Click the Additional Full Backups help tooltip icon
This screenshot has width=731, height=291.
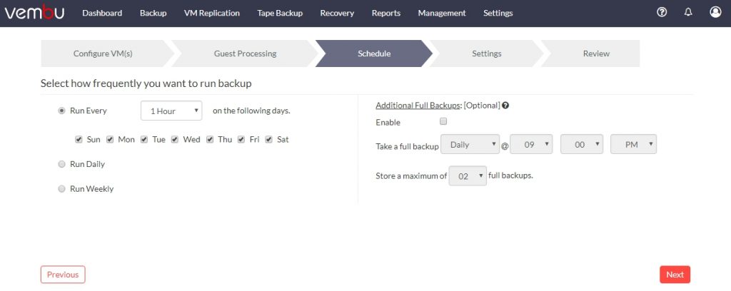click(x=506, y=106)
